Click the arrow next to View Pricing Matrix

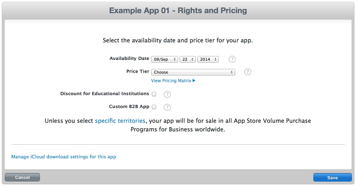pyautogui.click(x=194, y=81)
